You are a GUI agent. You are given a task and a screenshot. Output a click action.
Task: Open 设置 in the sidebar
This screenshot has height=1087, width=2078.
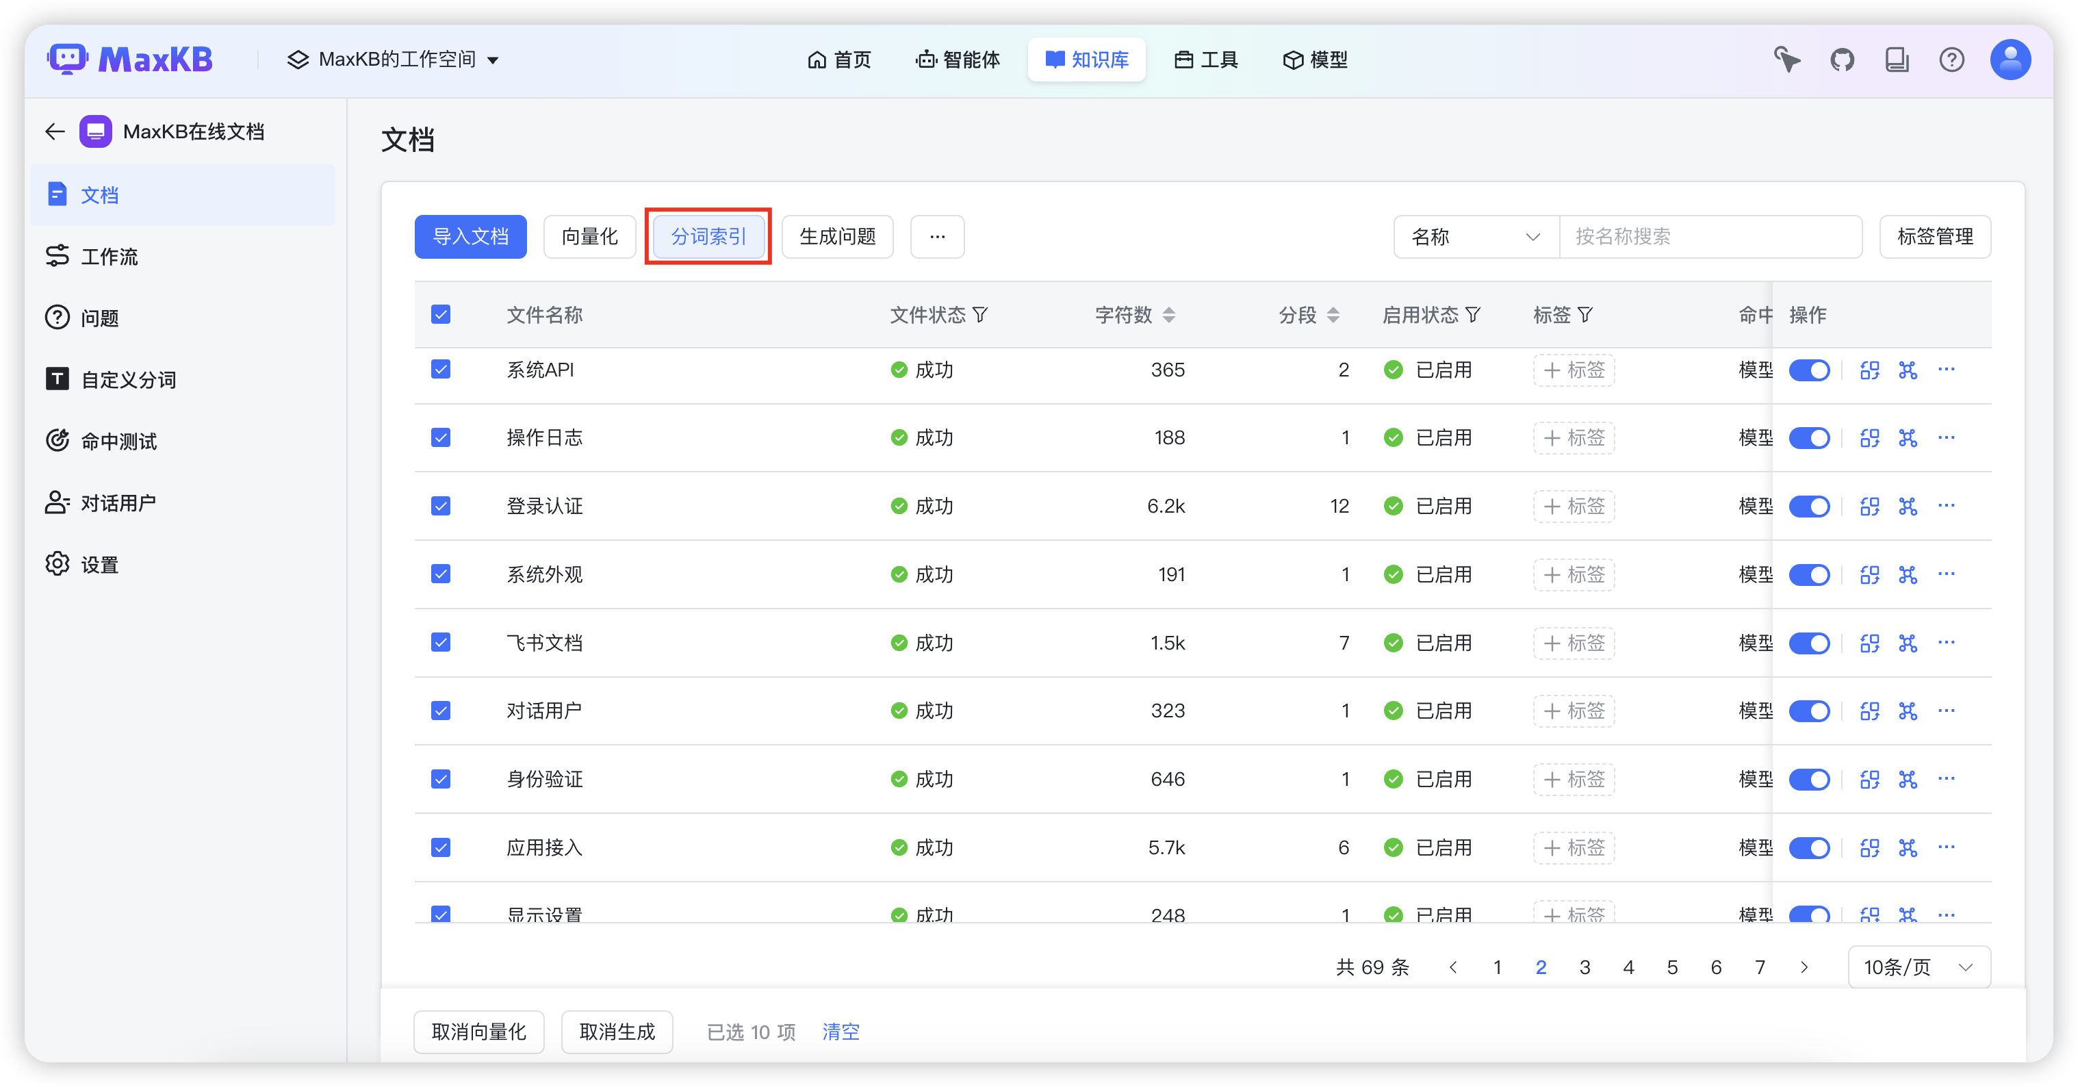tap(183, 564)
